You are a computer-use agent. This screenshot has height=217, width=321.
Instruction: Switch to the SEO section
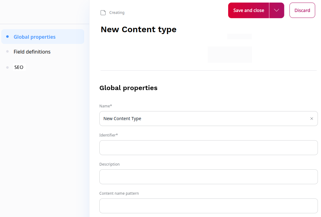point(19,67)
